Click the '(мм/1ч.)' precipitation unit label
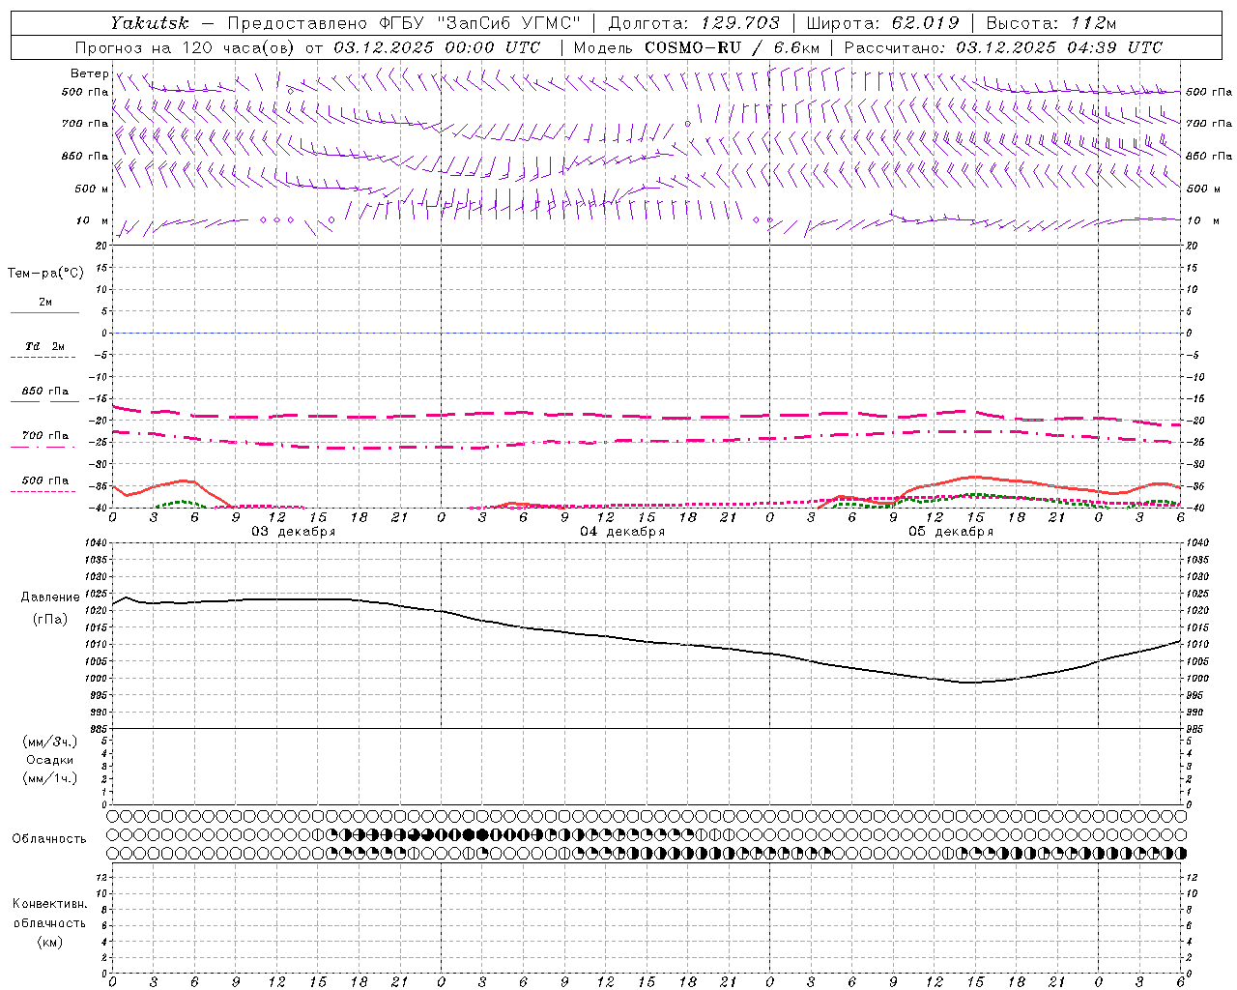Screen dimensions: 1237x990 pyautogui.click(x=49, y=778)
